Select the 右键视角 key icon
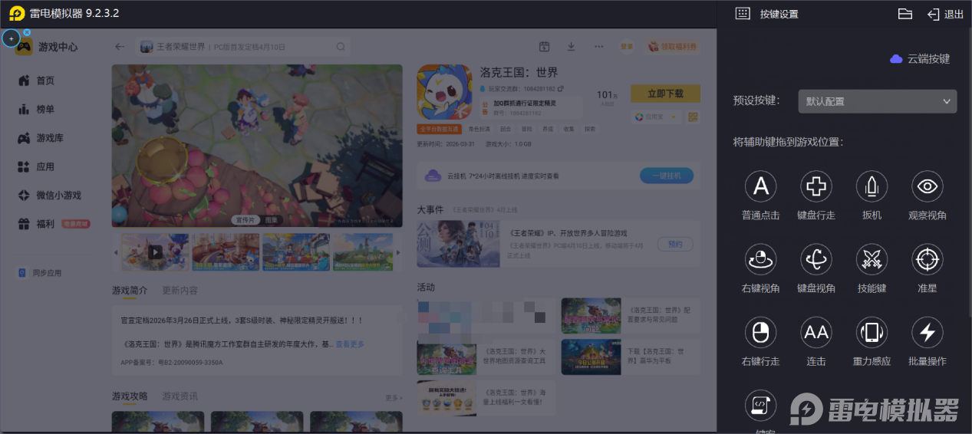 [x=760, y=259]
